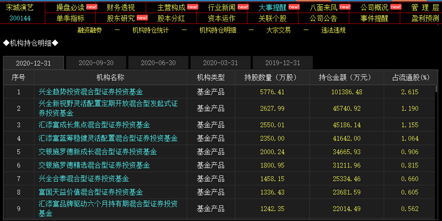Viewport: 442px width, 221px height.
Task: Select the 2.615 float percentage cell
Action: tap(410, 92)
